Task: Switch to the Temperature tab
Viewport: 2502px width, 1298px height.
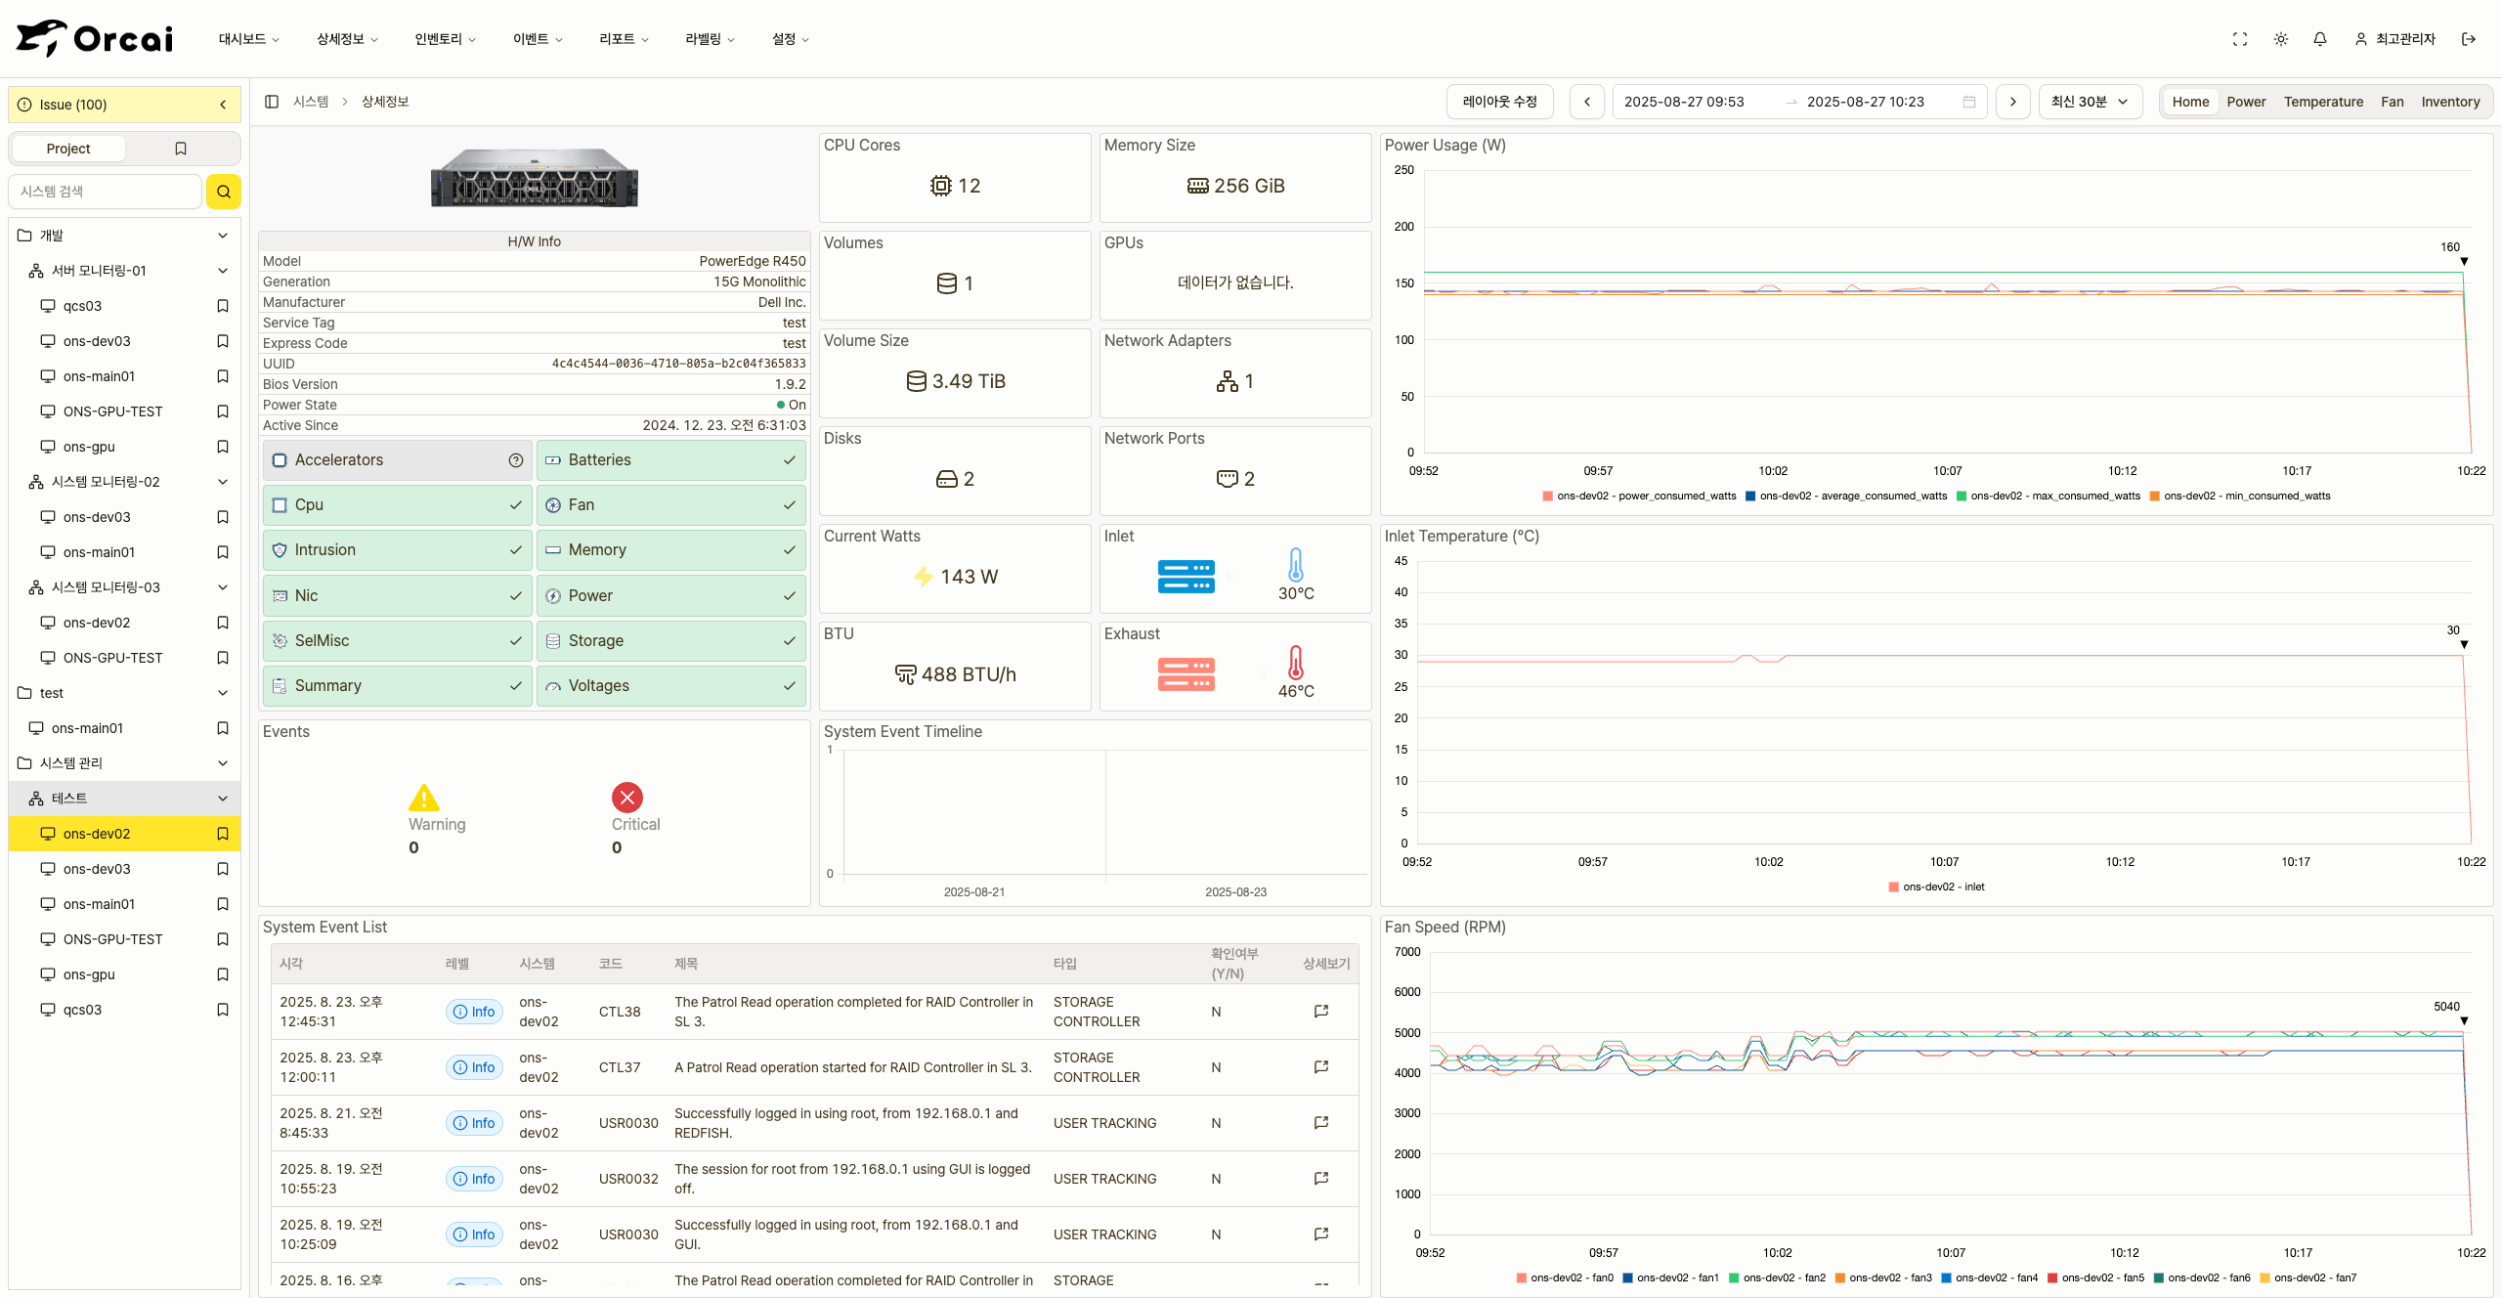Action: pyautogui.click(x=2322, y=102)
